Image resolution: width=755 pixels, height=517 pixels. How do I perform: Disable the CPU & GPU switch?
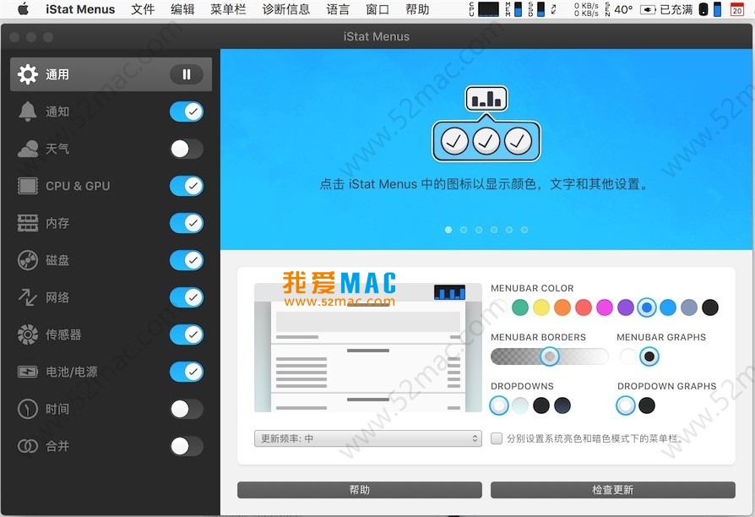point(187,186)
